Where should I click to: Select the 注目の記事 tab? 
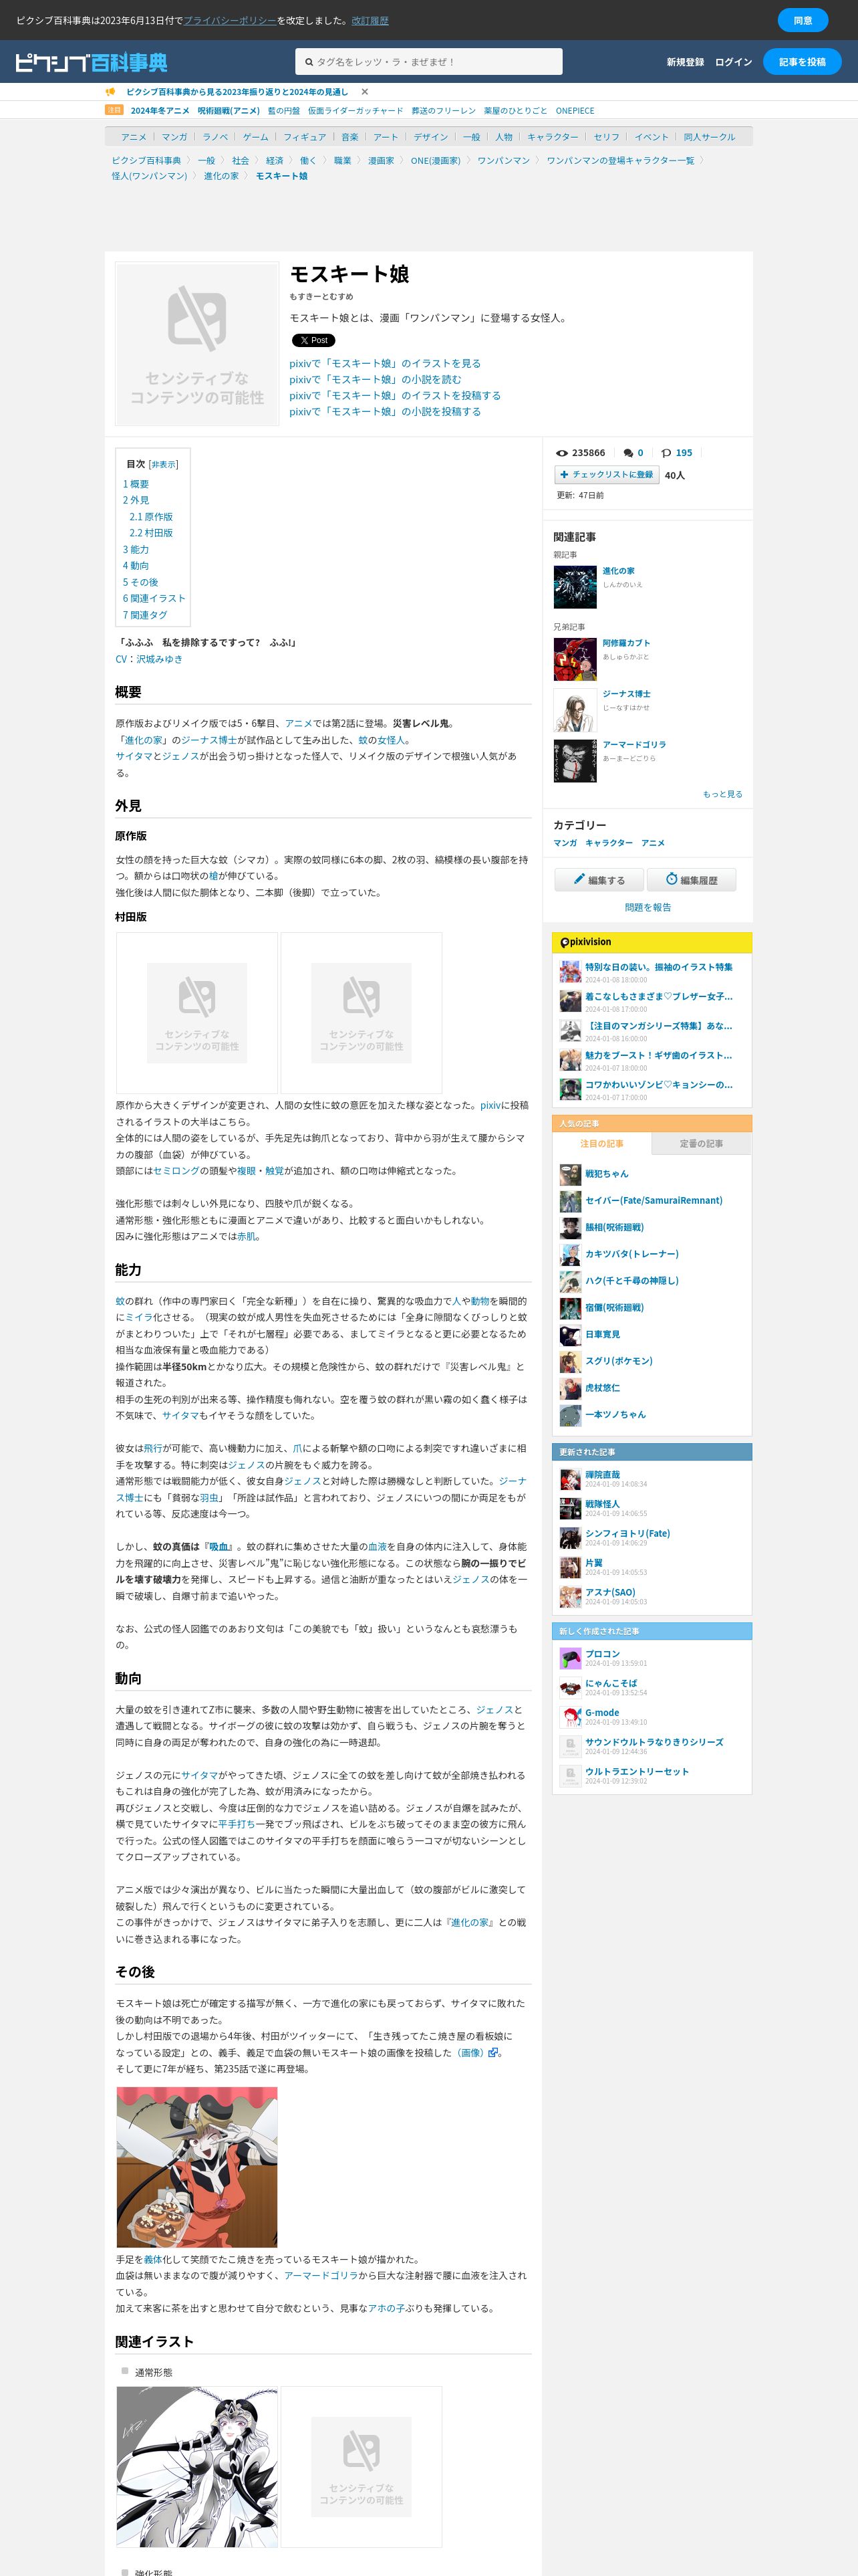601,1143
